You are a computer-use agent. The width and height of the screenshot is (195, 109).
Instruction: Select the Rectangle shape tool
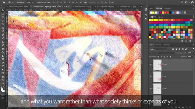tap(3, 73)
